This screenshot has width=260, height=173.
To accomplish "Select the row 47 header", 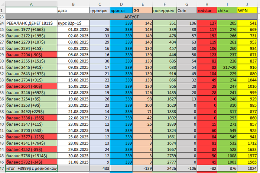I will coord(3,169).
